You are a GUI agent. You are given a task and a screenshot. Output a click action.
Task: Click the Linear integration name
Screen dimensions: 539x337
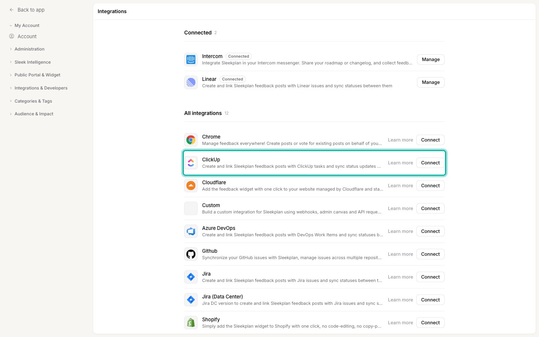[x=209, y=79]
